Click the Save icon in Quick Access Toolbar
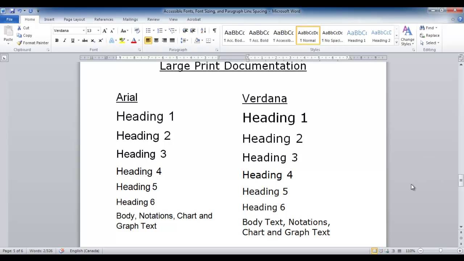464x261 pixels. tap(12, 11)
